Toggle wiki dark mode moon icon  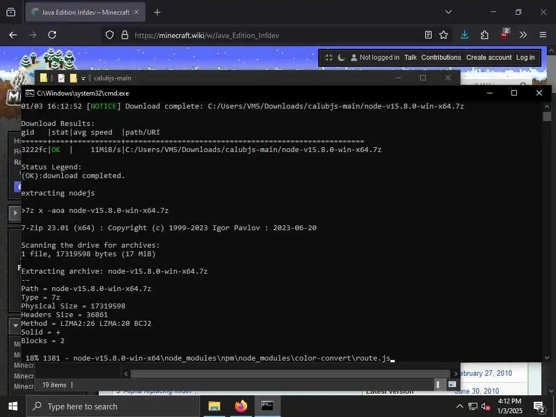tap(341, 58)
